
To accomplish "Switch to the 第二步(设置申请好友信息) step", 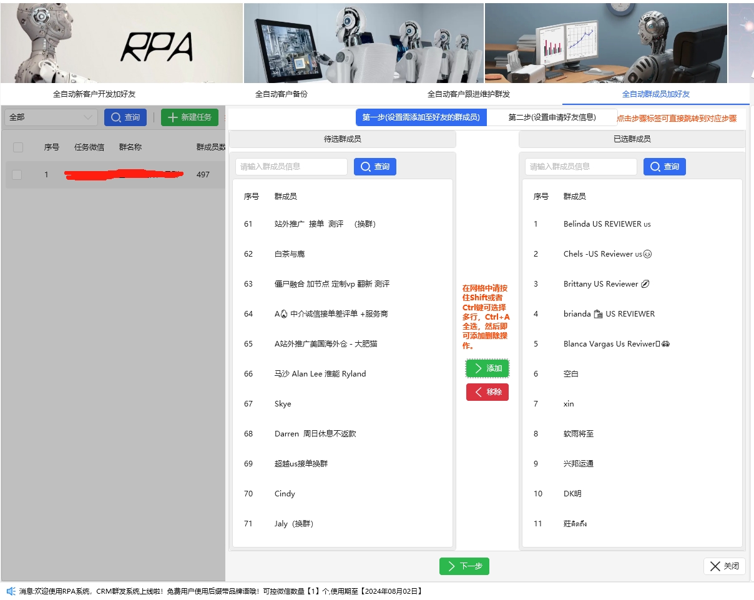I will click(551, 117).
